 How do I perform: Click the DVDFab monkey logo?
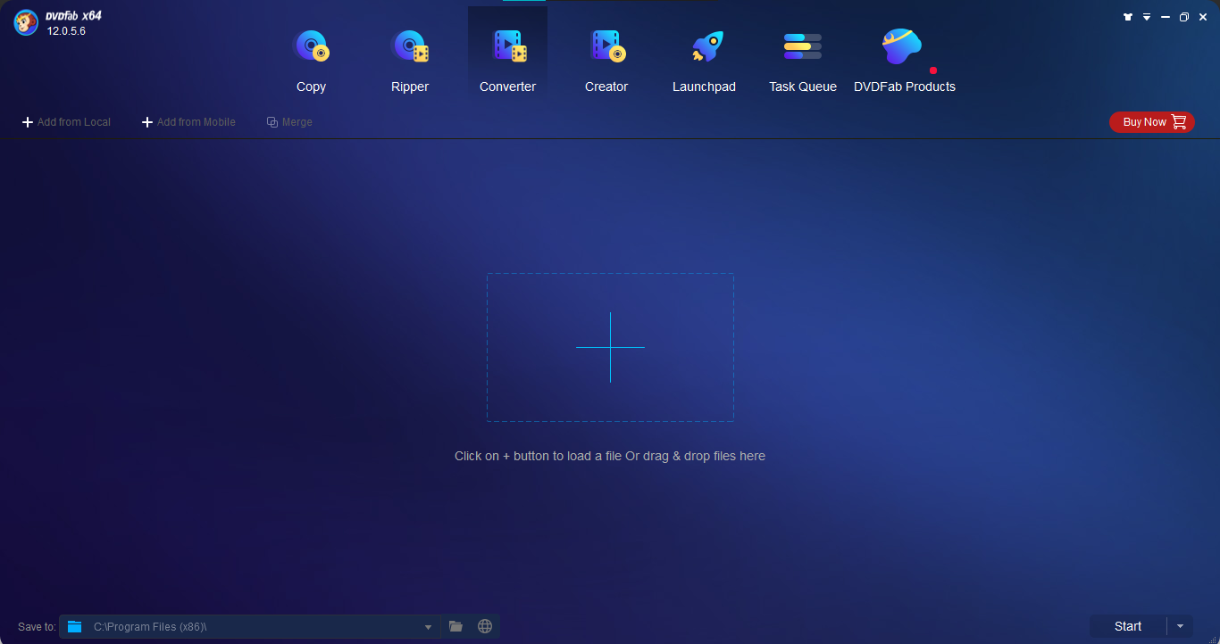[x=26, y=23]
